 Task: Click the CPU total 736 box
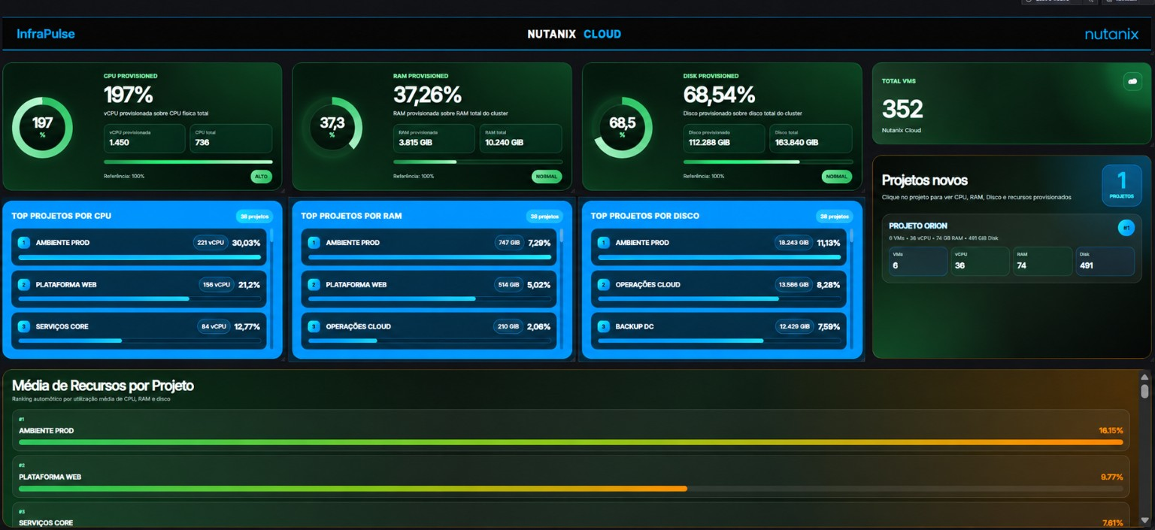[231, 138]
